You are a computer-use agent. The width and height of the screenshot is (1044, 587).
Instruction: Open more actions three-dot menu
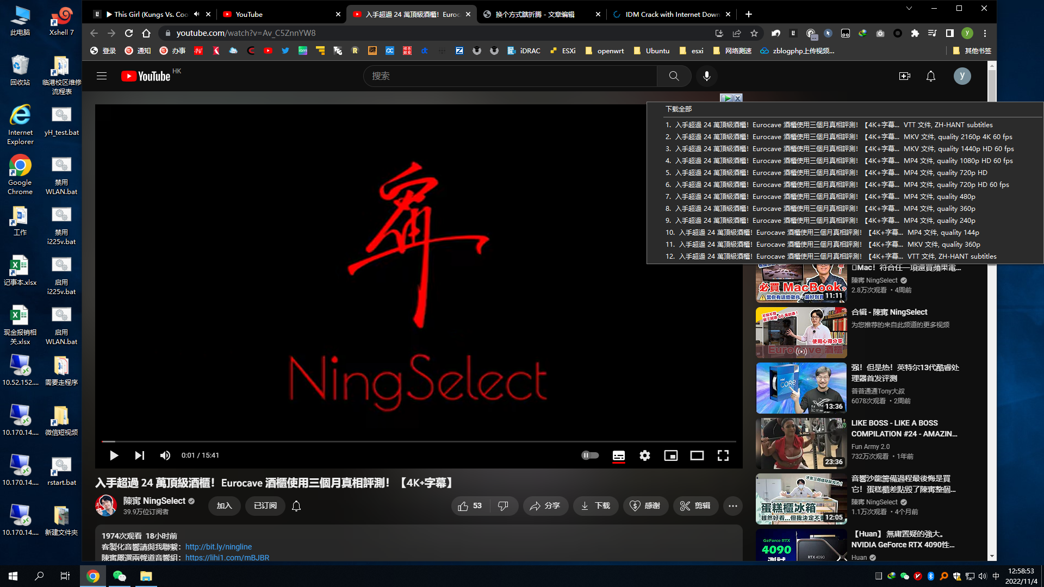click(732, 506)
